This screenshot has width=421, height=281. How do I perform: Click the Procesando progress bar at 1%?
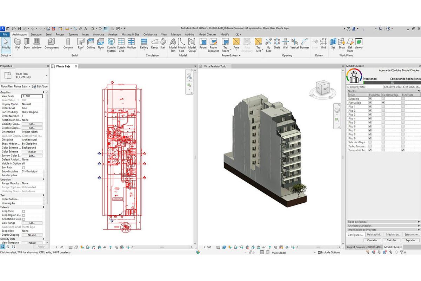pos(392,83)
